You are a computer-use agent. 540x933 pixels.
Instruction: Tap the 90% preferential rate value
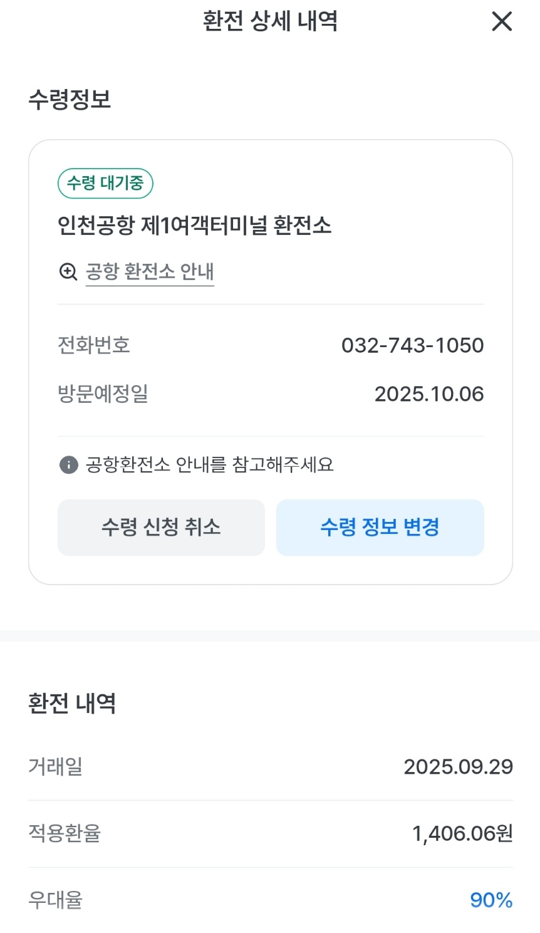point(491,900)
